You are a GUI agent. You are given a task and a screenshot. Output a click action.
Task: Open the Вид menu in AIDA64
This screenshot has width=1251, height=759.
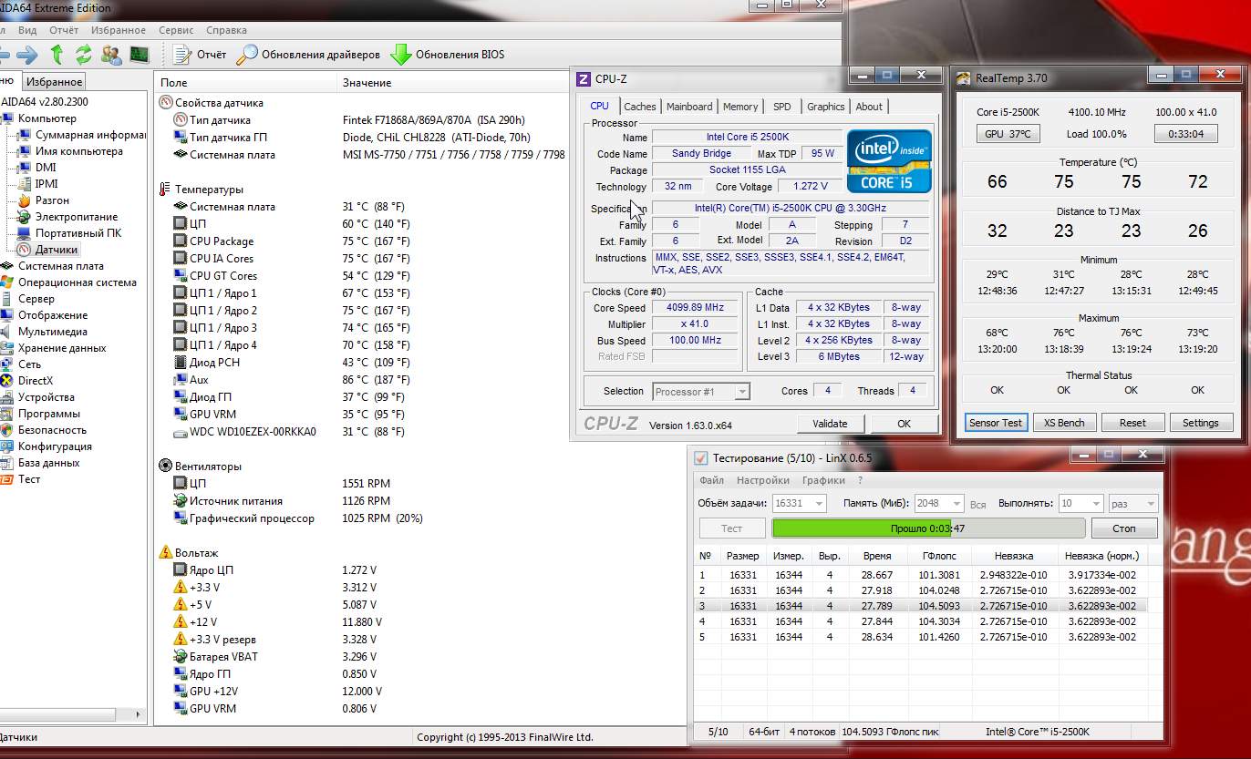(x=27, y=30)
